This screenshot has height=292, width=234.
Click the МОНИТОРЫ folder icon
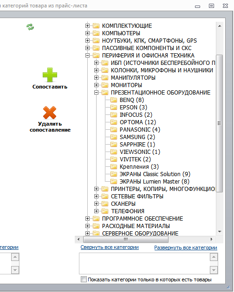pyautogui.click(x=105, y=85)
